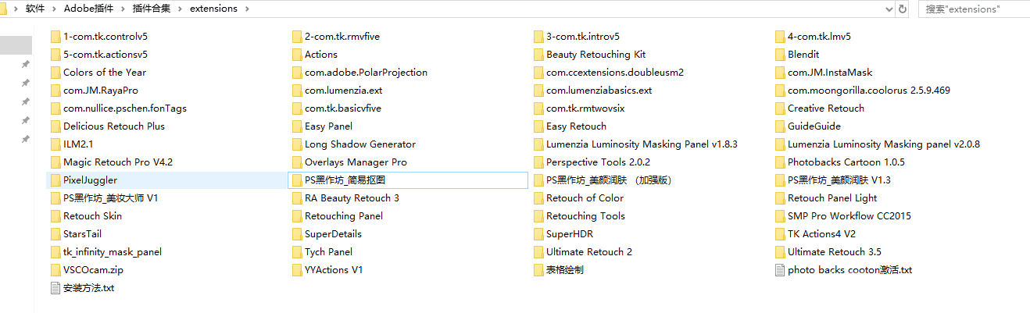This screenshot has width=1030, height=313.
Task: Click the Photobacks Cartoon 1.0.5 folder icon
Action: click(x=780, y=162)
